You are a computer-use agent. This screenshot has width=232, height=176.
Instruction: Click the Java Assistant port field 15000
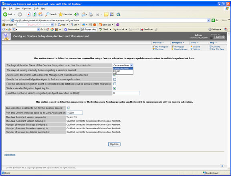pos(75,113)
